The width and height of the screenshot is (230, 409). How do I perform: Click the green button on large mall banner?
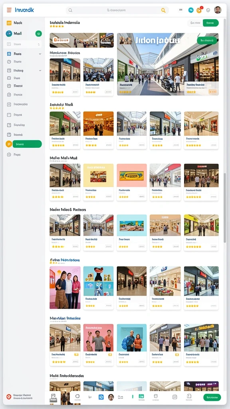click(207, 40)
